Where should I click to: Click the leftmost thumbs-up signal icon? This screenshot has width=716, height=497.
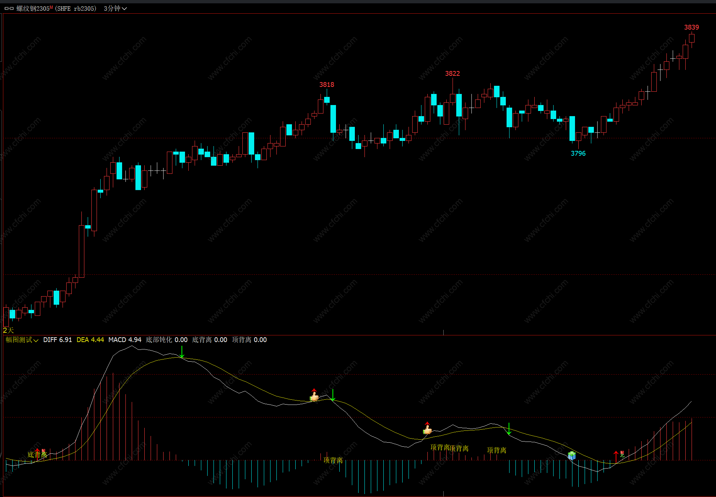(x=315, y=397)
